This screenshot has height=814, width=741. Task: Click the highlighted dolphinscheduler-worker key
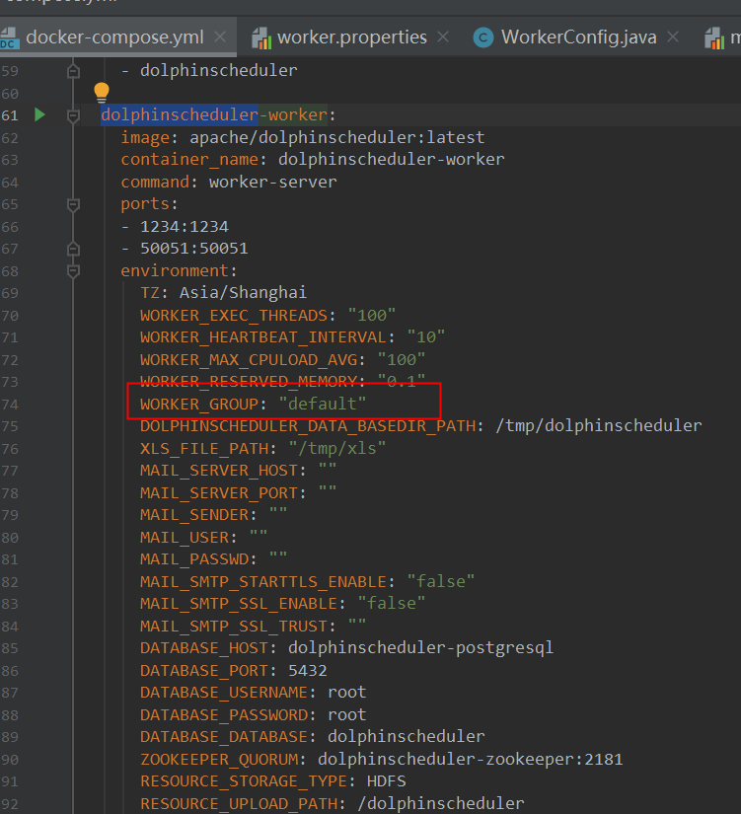[214, 114]
